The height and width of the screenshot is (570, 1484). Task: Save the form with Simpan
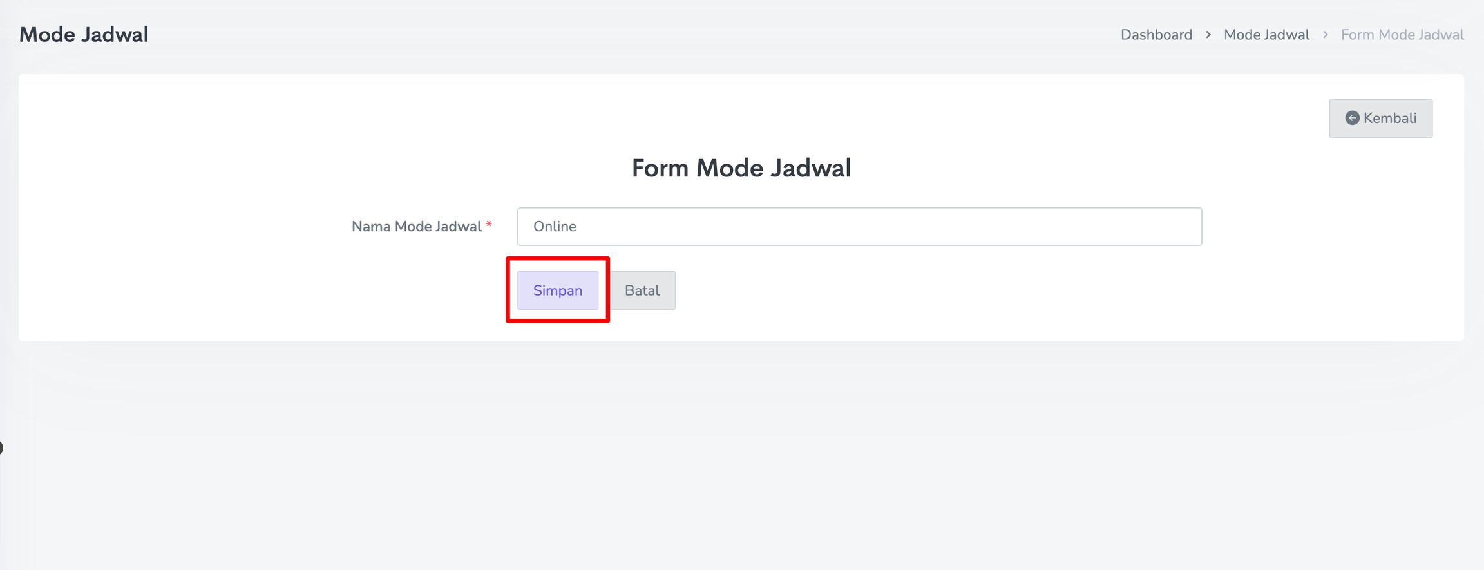click(557, 290)
